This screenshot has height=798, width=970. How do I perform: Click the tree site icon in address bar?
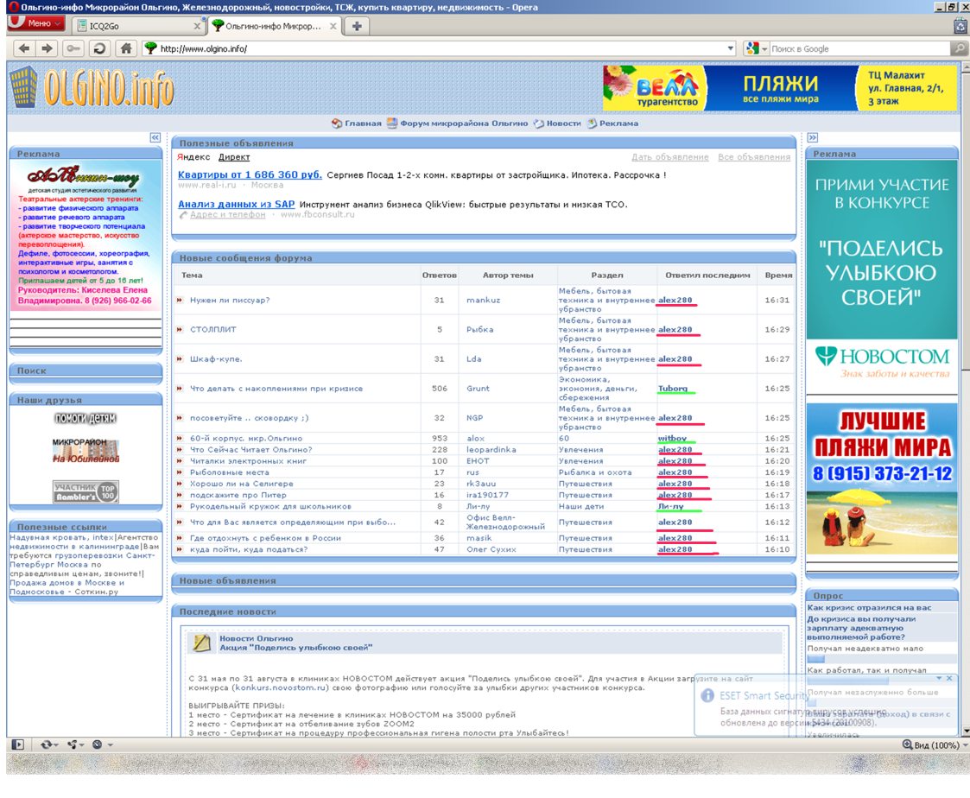click(150, 48)
